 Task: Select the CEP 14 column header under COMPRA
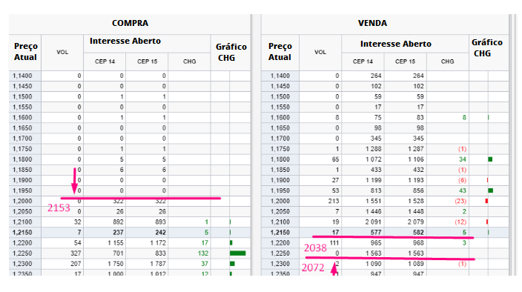click(x=105, y=62)
